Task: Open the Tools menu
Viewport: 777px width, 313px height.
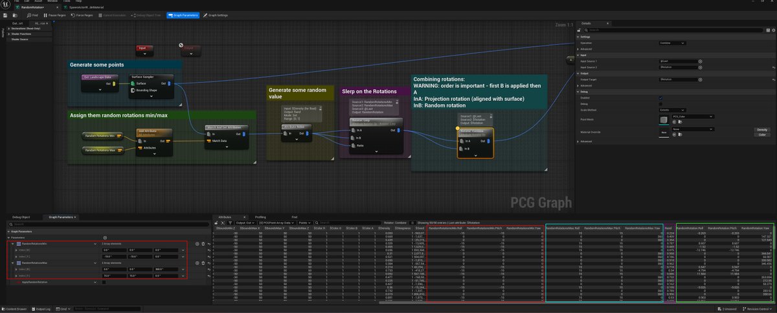Action: click(67, 1)
